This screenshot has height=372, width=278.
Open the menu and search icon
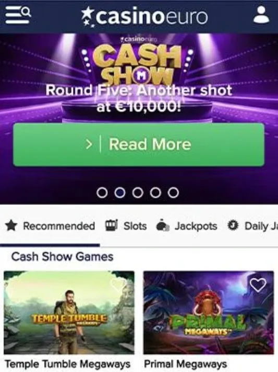coord(18,15)
